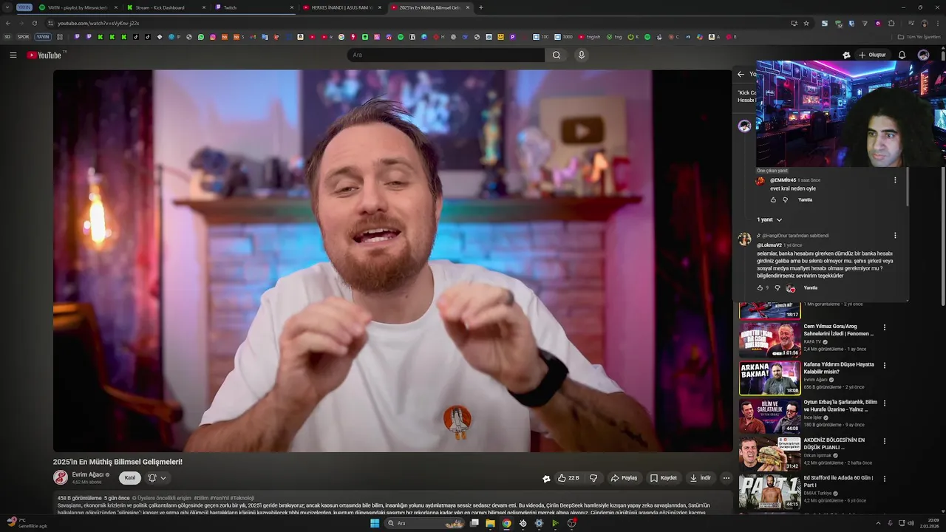The height and width of the screenshot is (532, 946).
Task: Open the YouTube hamburger guide menu
Action: 13,55
